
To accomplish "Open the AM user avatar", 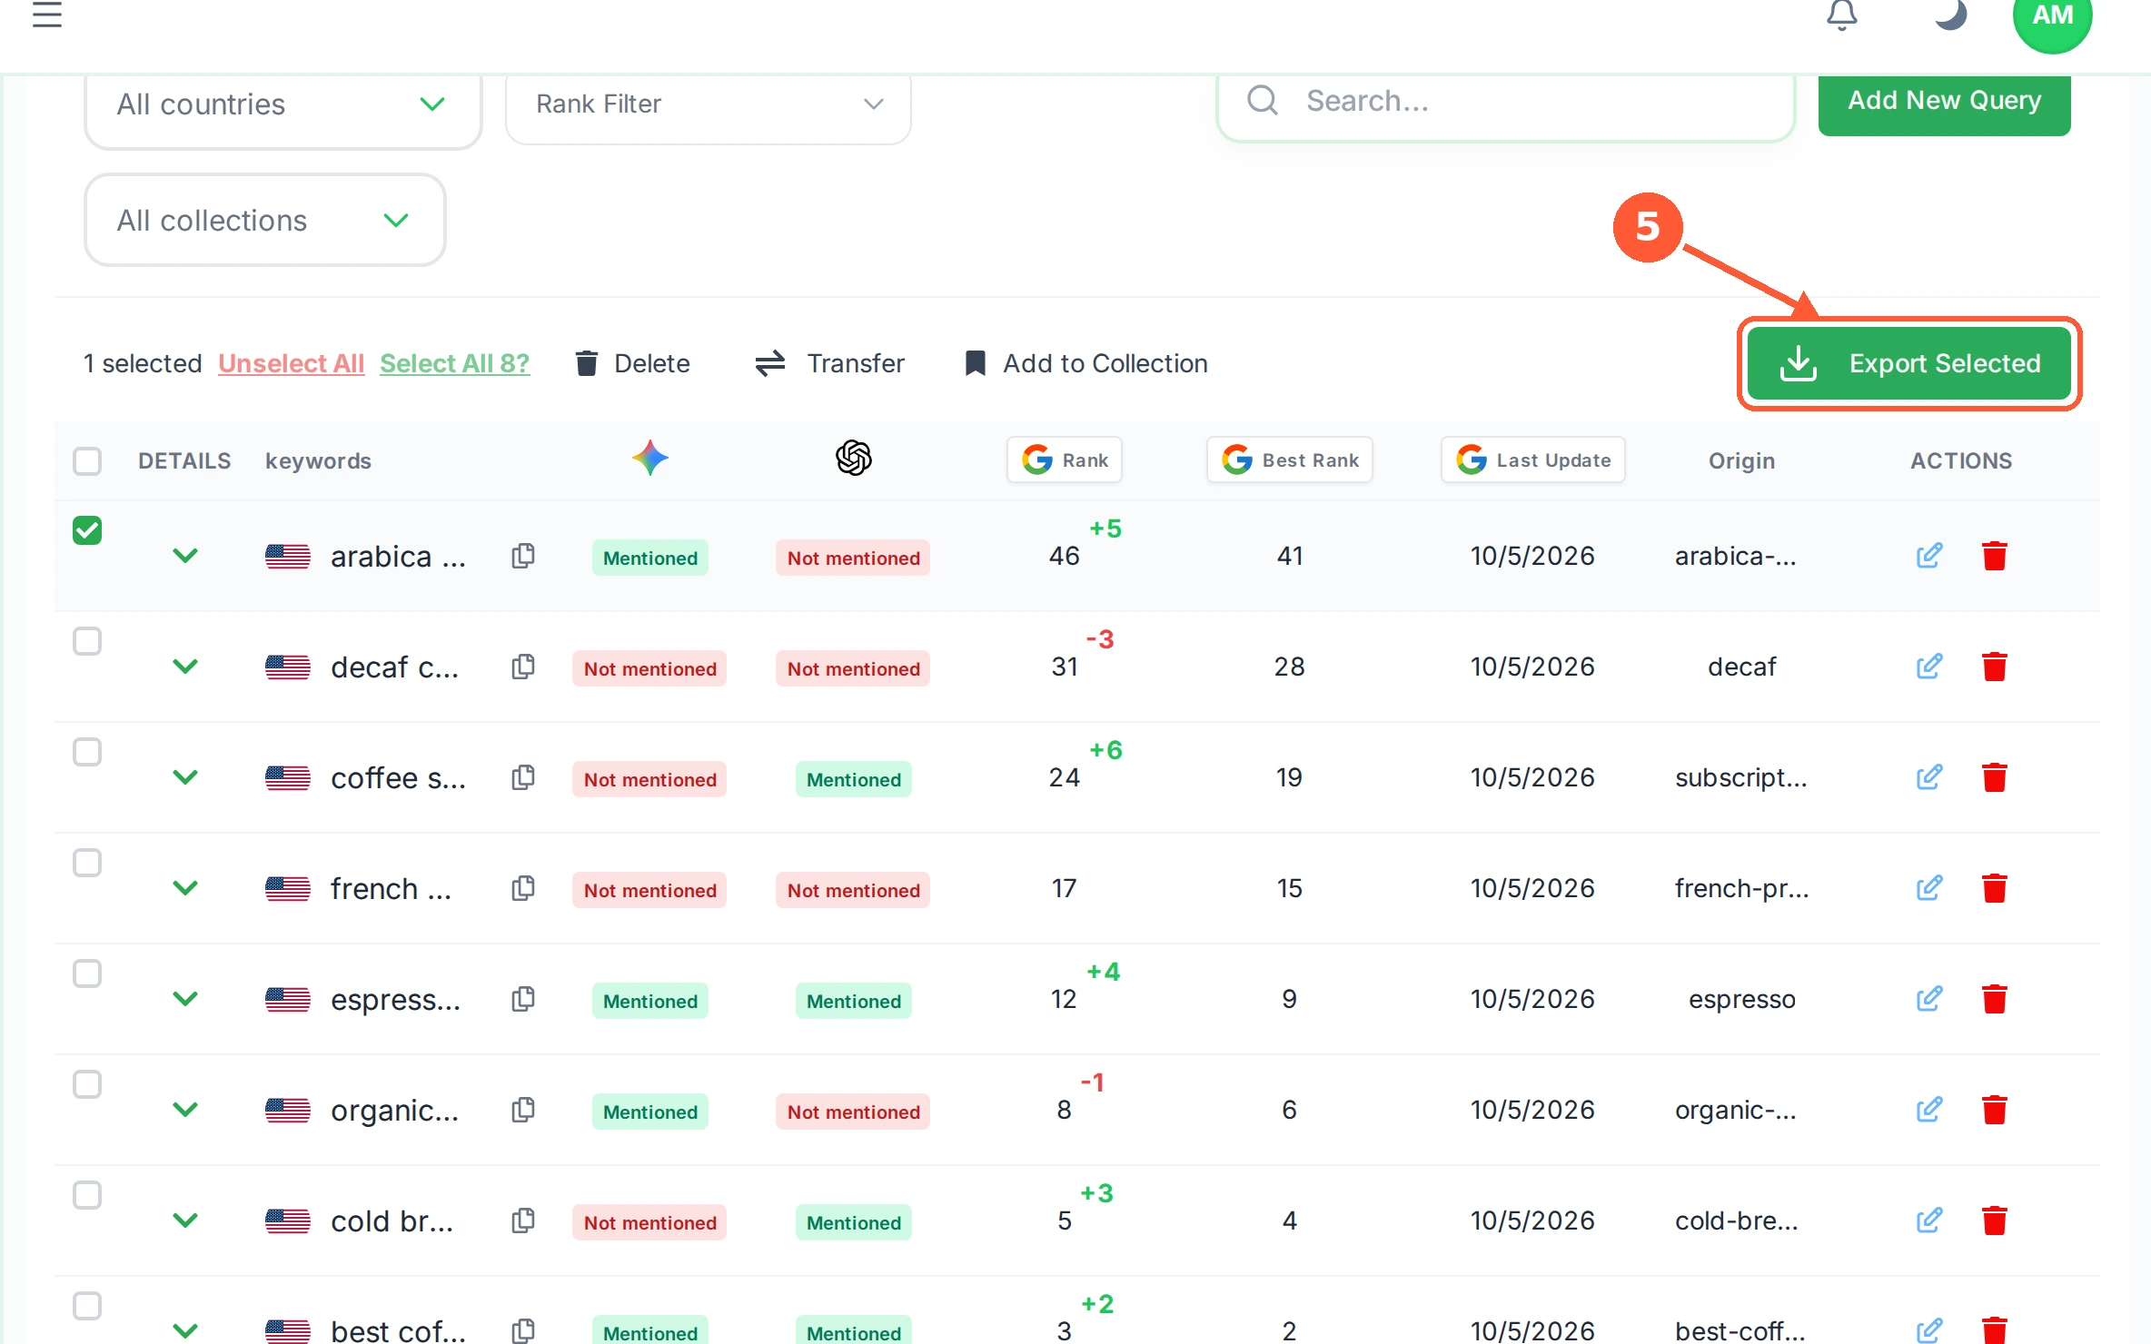I will [2052, 15].
